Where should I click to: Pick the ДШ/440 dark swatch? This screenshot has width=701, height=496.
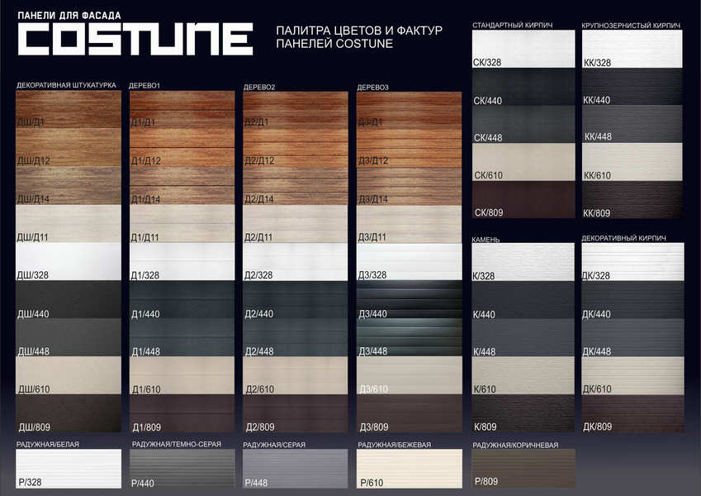coord(69,299)
